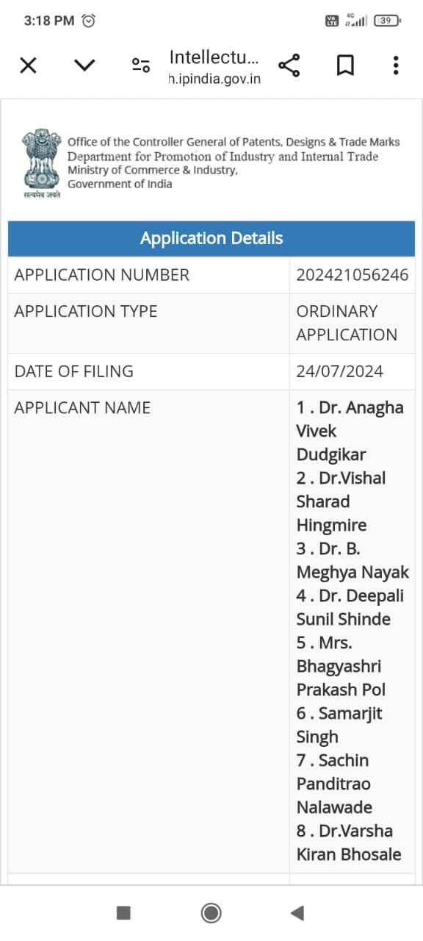
Task: Open site settings tune icon
Action: coord(141,65)
